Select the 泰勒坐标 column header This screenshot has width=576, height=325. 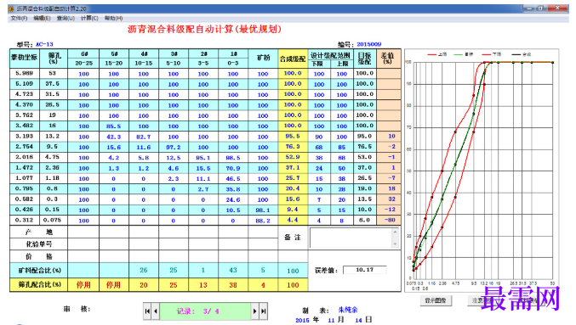pyautogui.click(x=24, y=59)
